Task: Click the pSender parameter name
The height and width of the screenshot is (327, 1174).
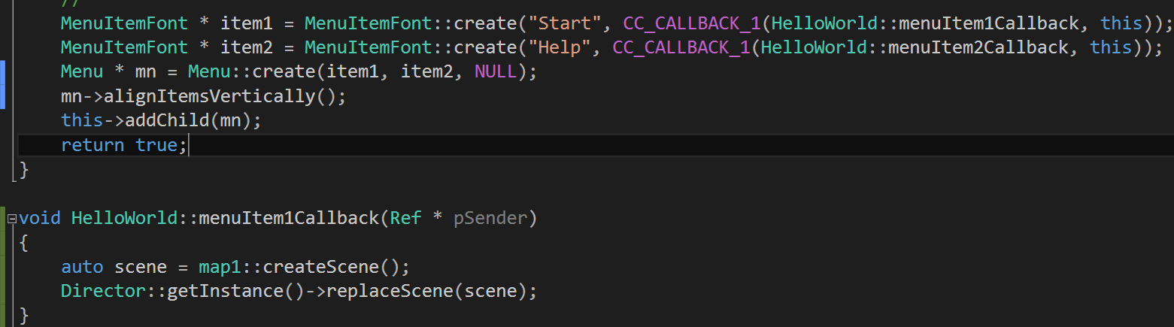Action: pos(490,218)
